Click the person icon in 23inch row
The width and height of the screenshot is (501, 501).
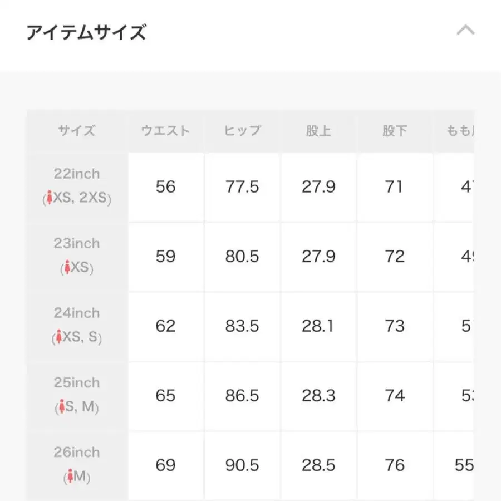click(67, 268)
